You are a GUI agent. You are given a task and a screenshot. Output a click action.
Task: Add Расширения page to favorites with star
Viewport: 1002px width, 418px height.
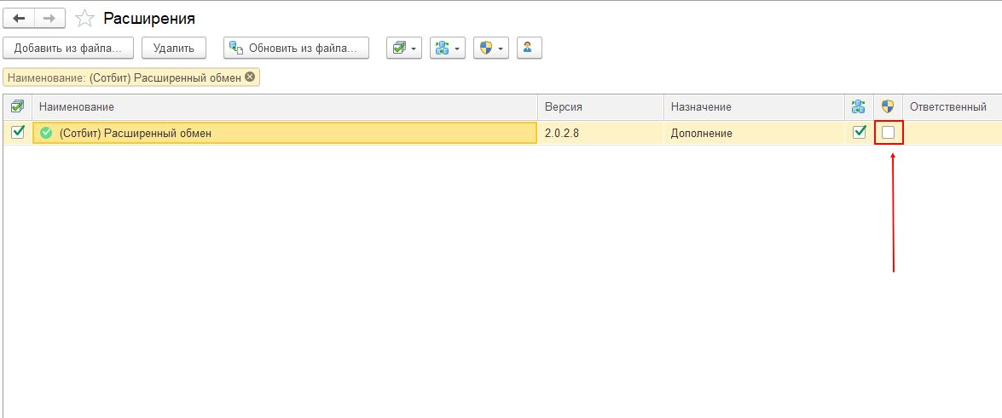[84, 18]
